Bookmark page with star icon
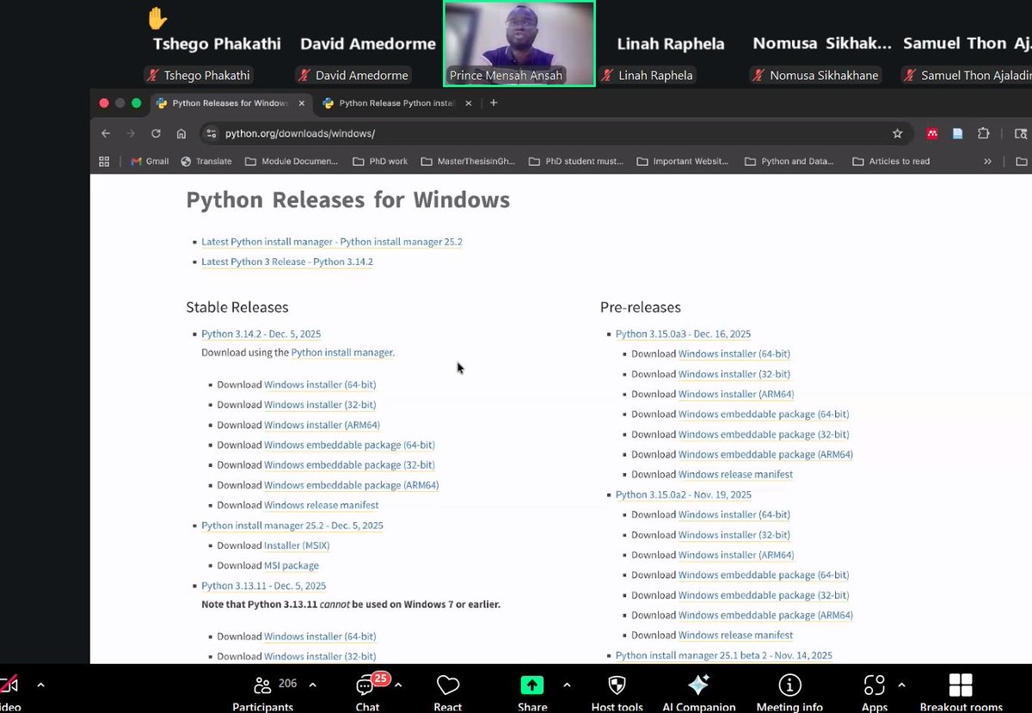The width and height of the screenshot is (1032, 713). (898, 133)
